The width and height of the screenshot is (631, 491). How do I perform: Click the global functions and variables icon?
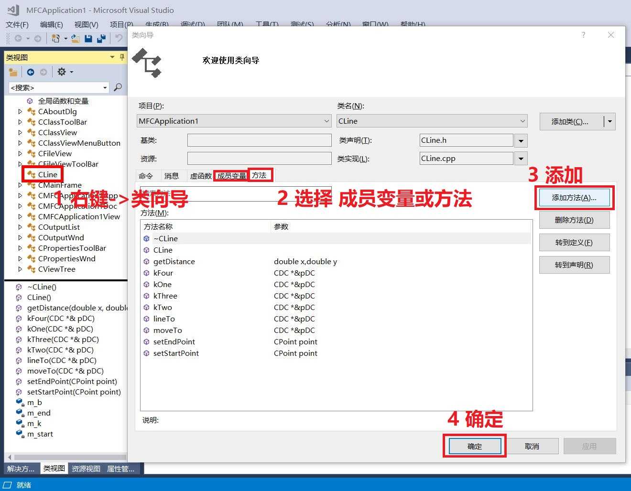(x=30, y=101)
